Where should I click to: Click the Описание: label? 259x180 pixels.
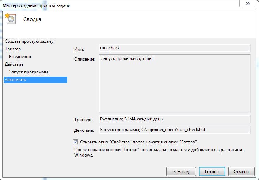85,59
